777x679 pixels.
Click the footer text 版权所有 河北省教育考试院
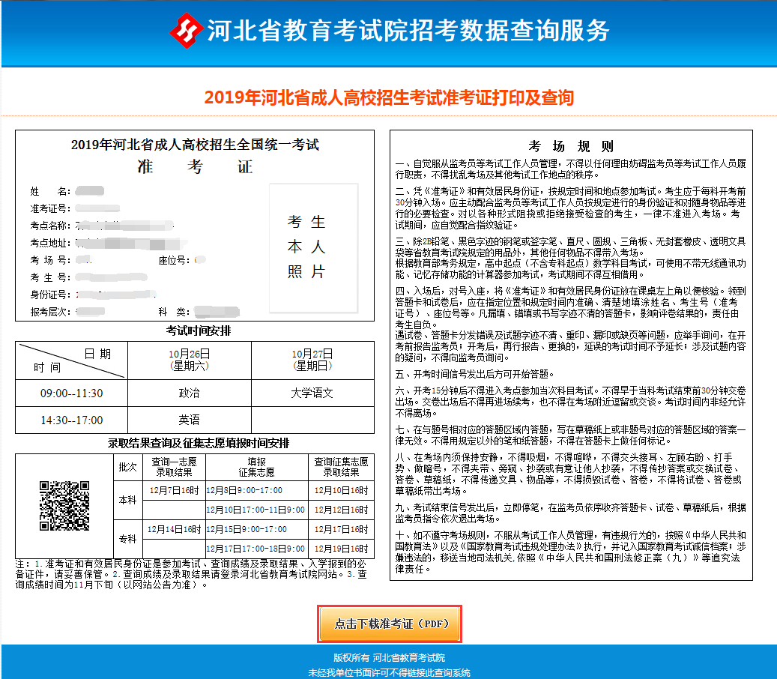(x=389, y=658)
